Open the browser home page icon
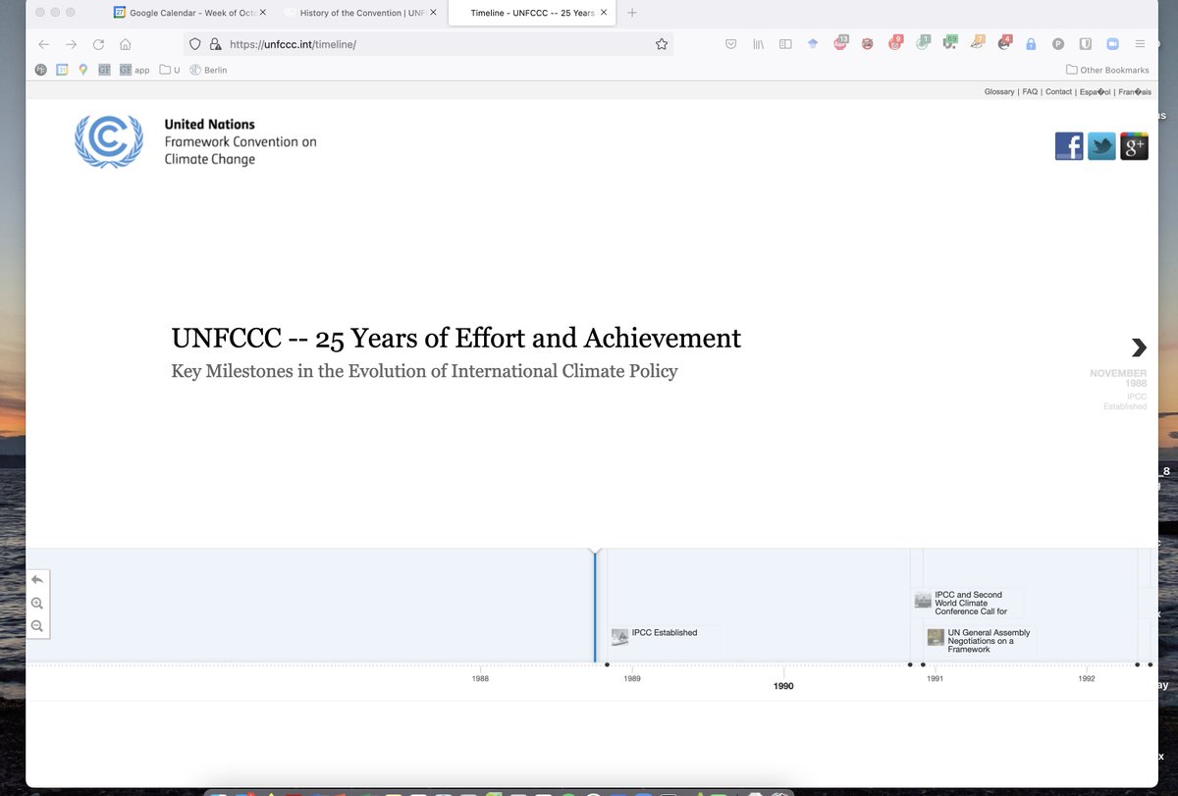The height and width of the screenshot is (796, 1178). click(x=126, y=44)
